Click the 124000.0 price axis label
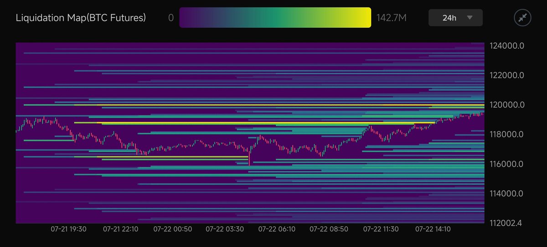This screenshot has width=547, height=247. click(x=506, y=45)
